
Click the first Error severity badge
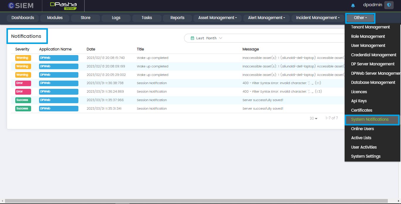click(x=23, y=83)
